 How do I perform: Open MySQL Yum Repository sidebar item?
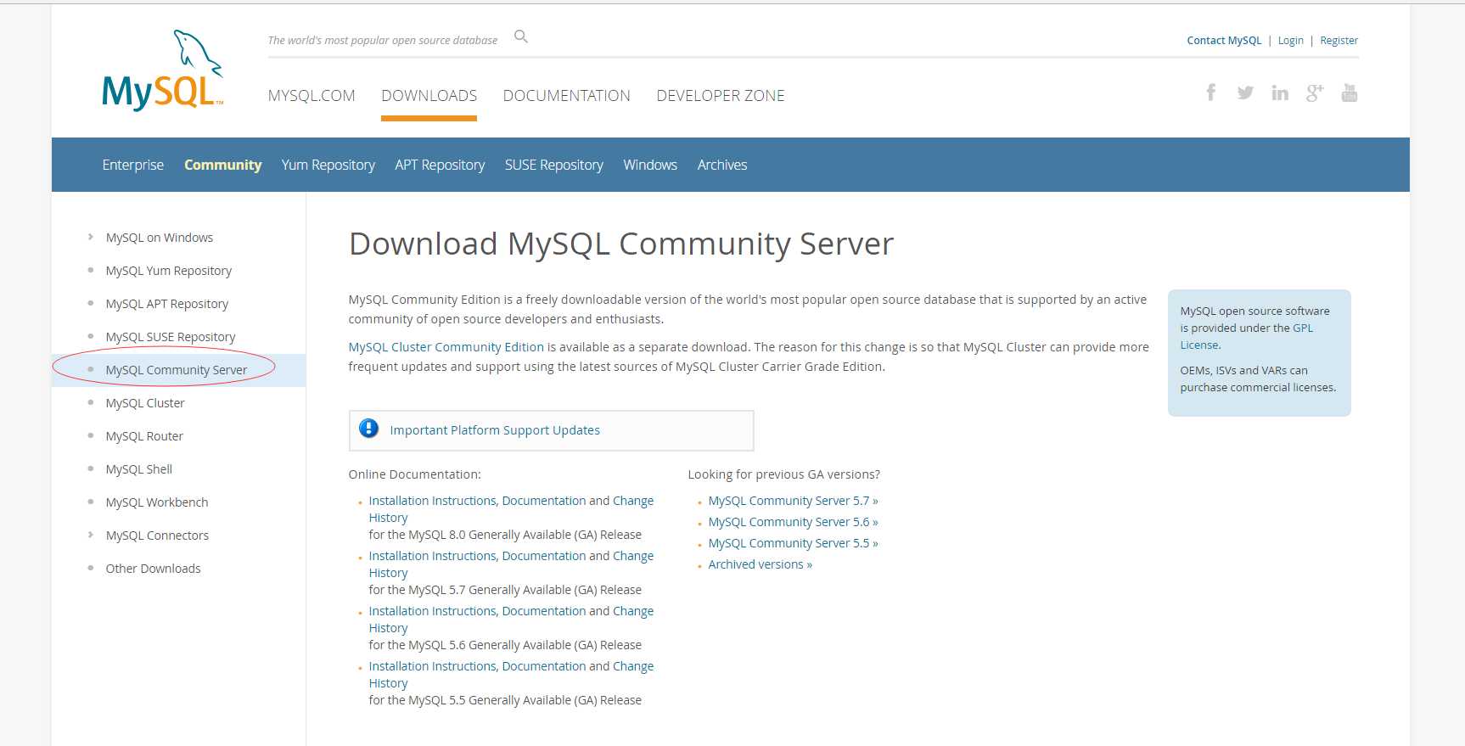(x=169, y=271)
